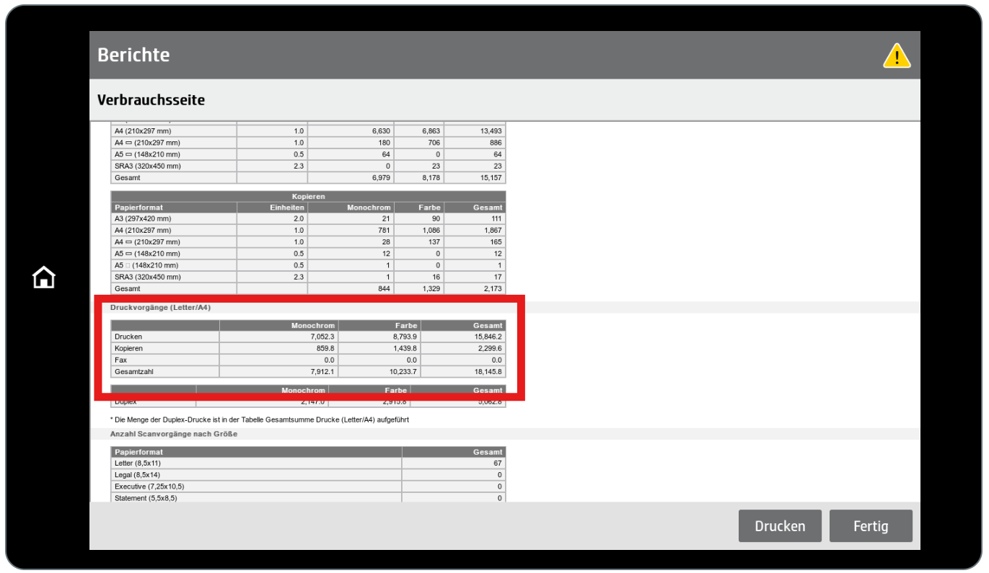Select the Drucken total value 15,846.2
The image size is (989, 573).
click(x=485, y=337)
